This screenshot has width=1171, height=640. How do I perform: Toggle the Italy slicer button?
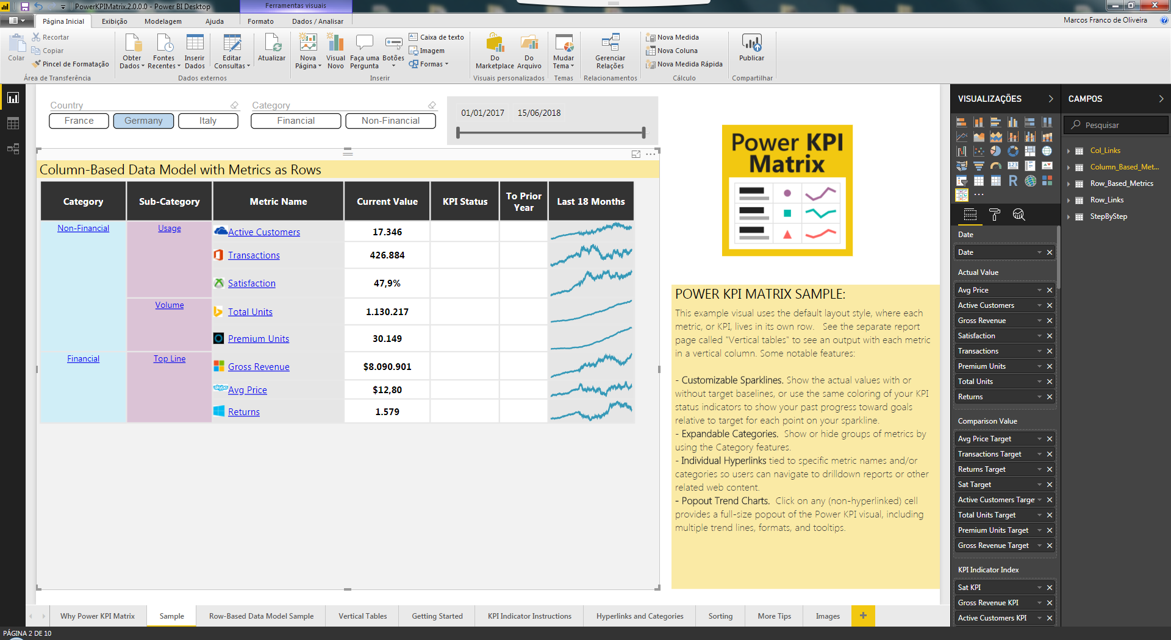click(208, 121)
